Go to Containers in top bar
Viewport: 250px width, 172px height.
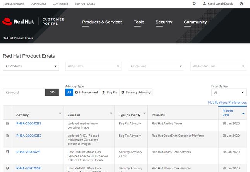61,3
